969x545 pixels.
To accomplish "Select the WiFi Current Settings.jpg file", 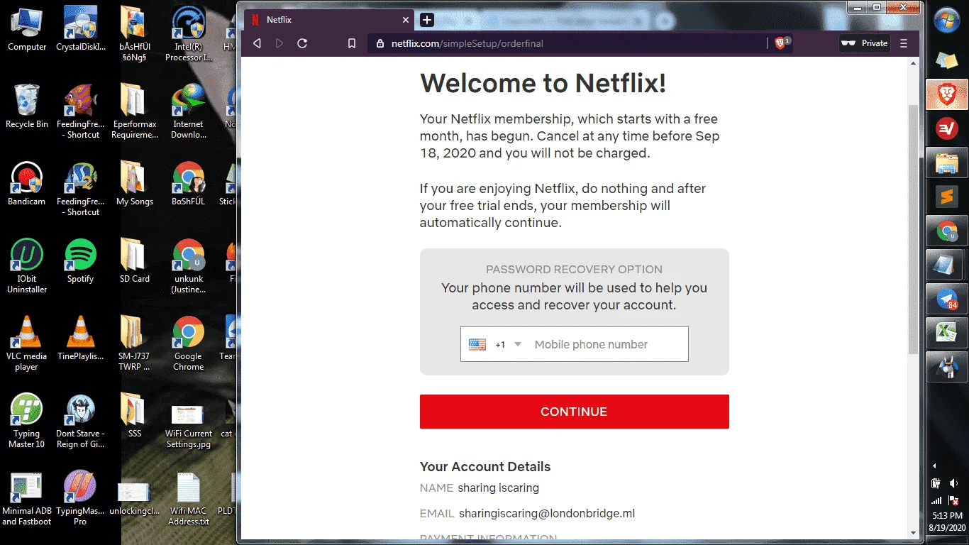I will coord(188,426).
